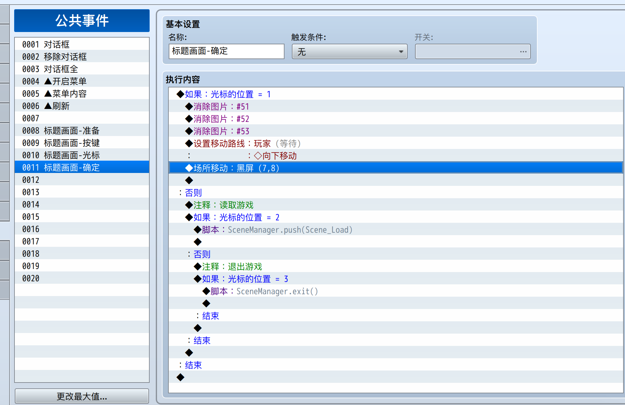Viewport: 625px width, 405px height.
Task: Select common event 0004 ▲开启菜单
Action: pos(82,81)
